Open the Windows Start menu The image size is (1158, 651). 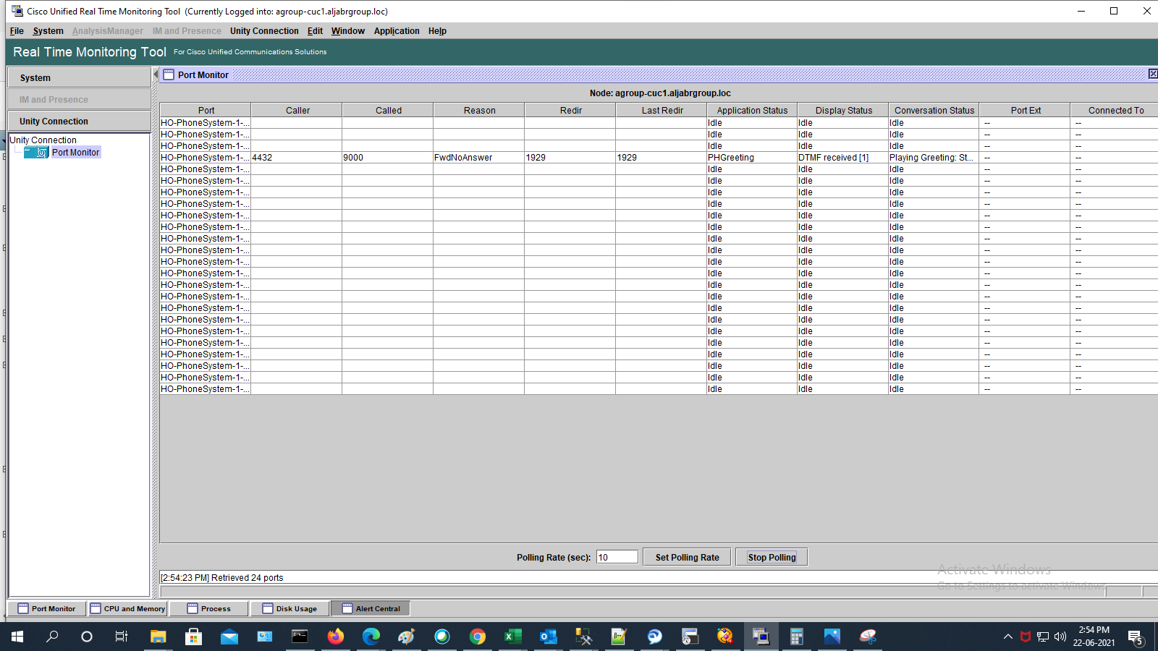17,637
